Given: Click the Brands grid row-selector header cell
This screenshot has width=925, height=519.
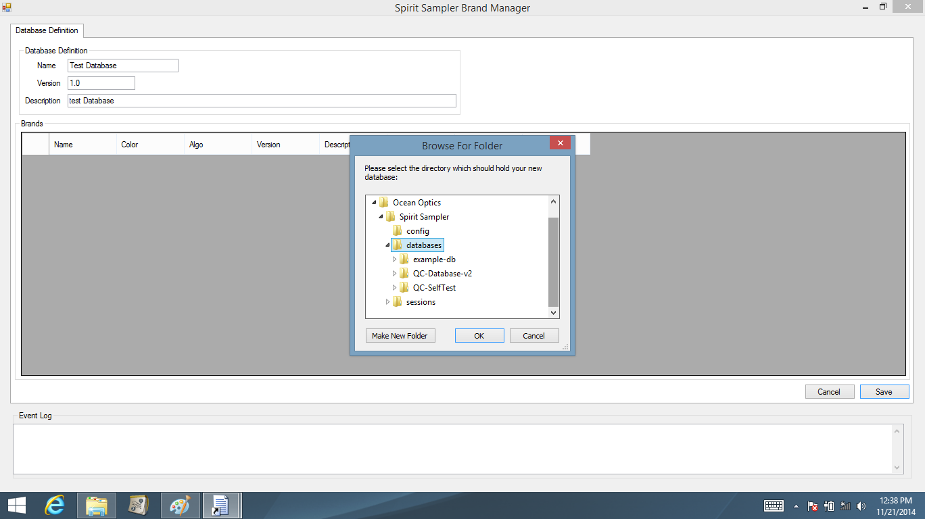Looking at the screenshot, I should (35, 145).
